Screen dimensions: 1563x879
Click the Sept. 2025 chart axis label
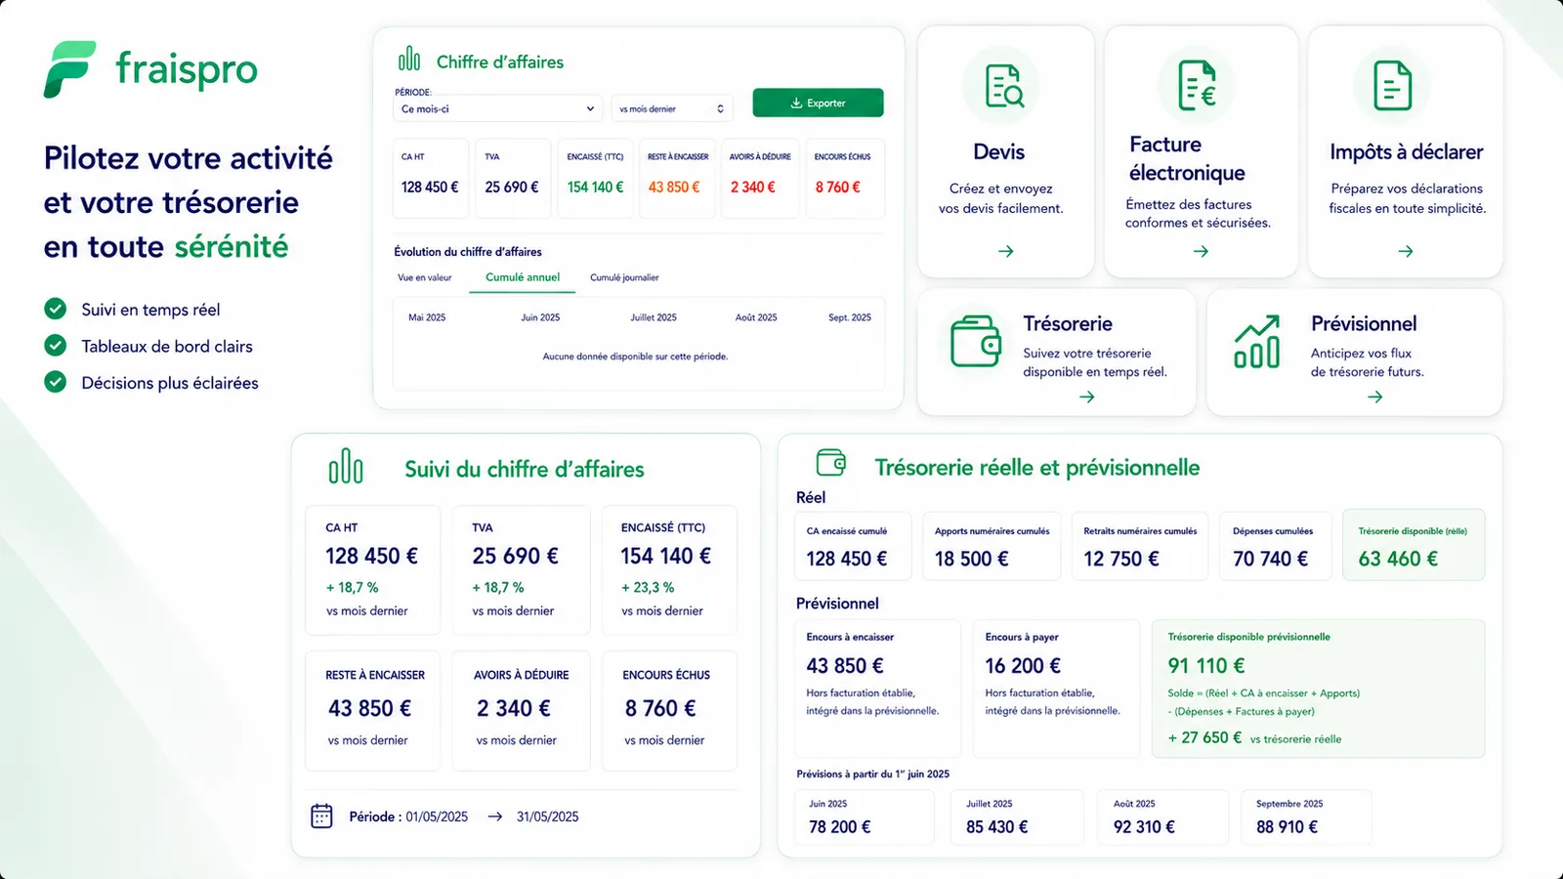tap(849, 317)
